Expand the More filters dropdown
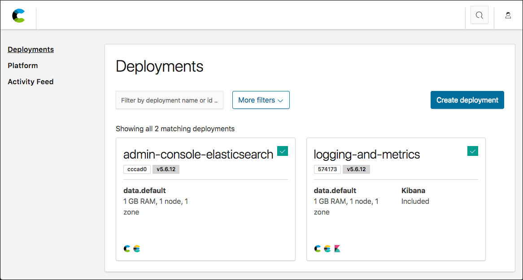This screenshot has width=523, height=280. coord(261,100)
